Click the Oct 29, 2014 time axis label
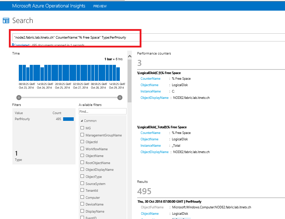Image resolution: width=285 pixels, height=219 pixels. (x=117, y=88)
